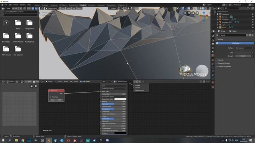The height and width of the screenshot is (143, 255).
Task: Click Open in the image editor header
Action: click(35, 81)
